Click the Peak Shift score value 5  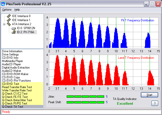click(107, 102)
